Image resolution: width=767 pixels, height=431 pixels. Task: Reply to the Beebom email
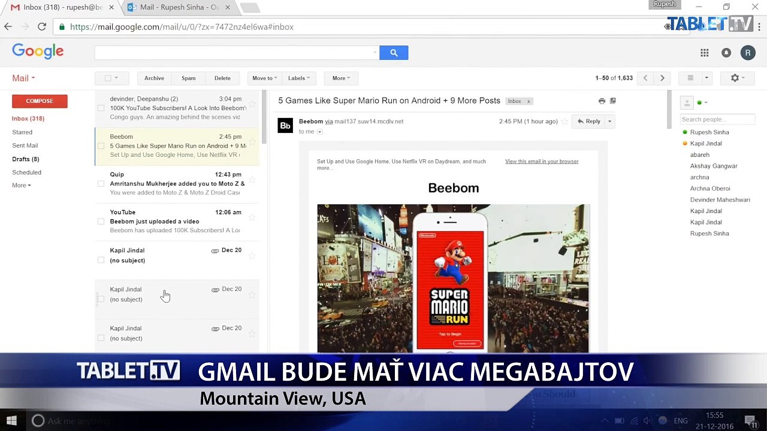[588, 122]
